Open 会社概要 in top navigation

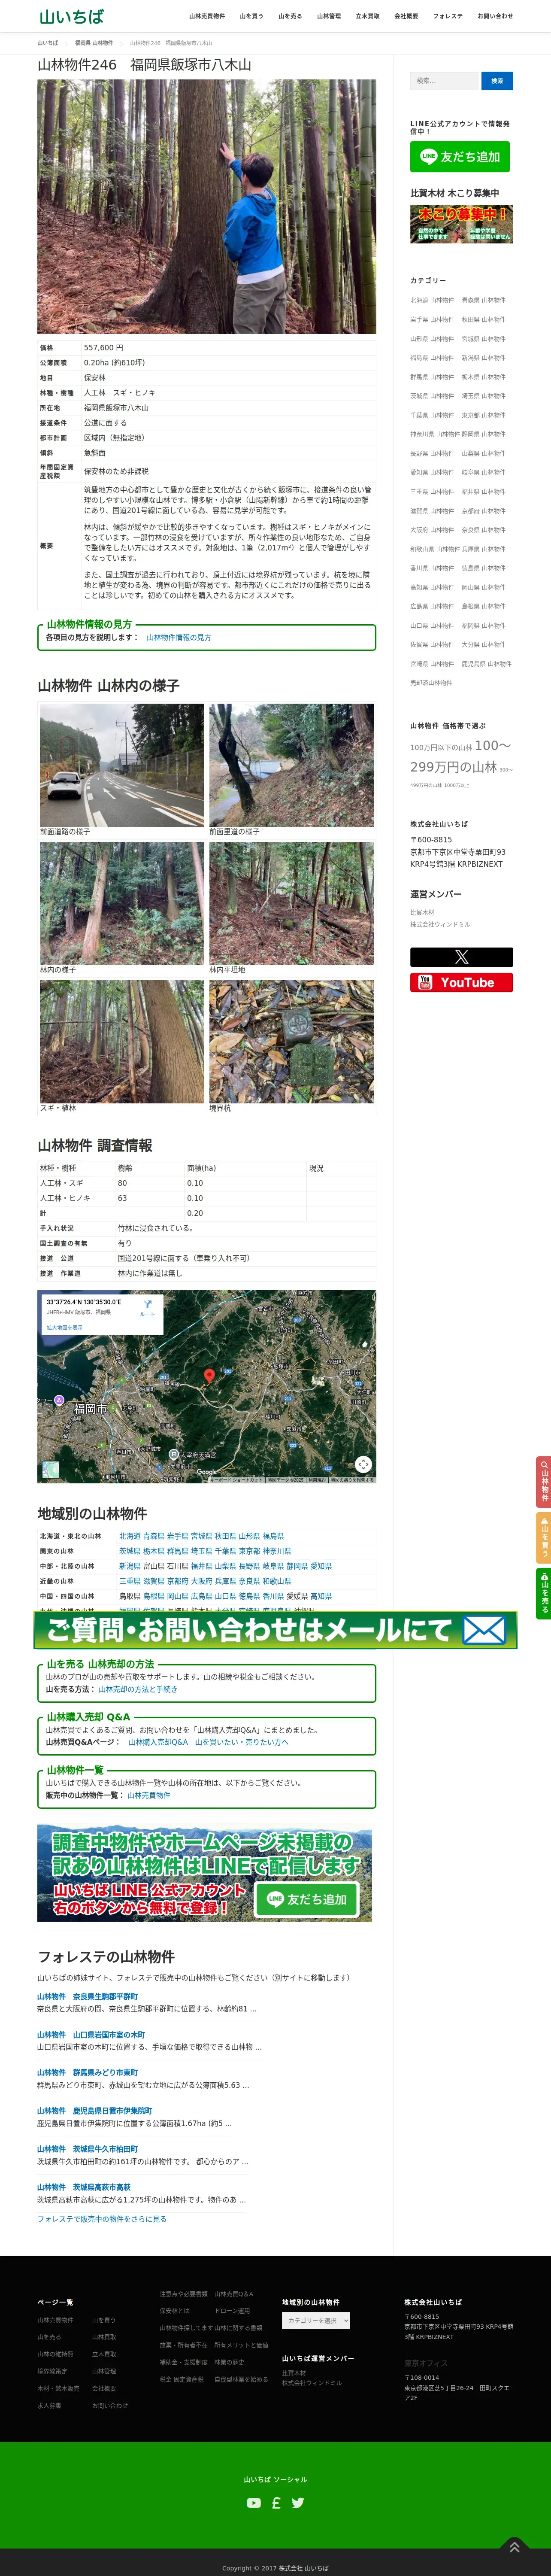[406, 16]
